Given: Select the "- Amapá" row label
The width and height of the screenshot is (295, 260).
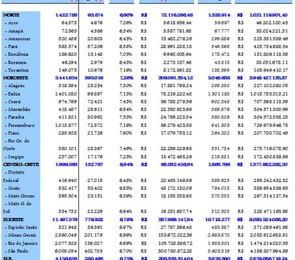Looking at the screenshot, I should click(x=14, y=31).
